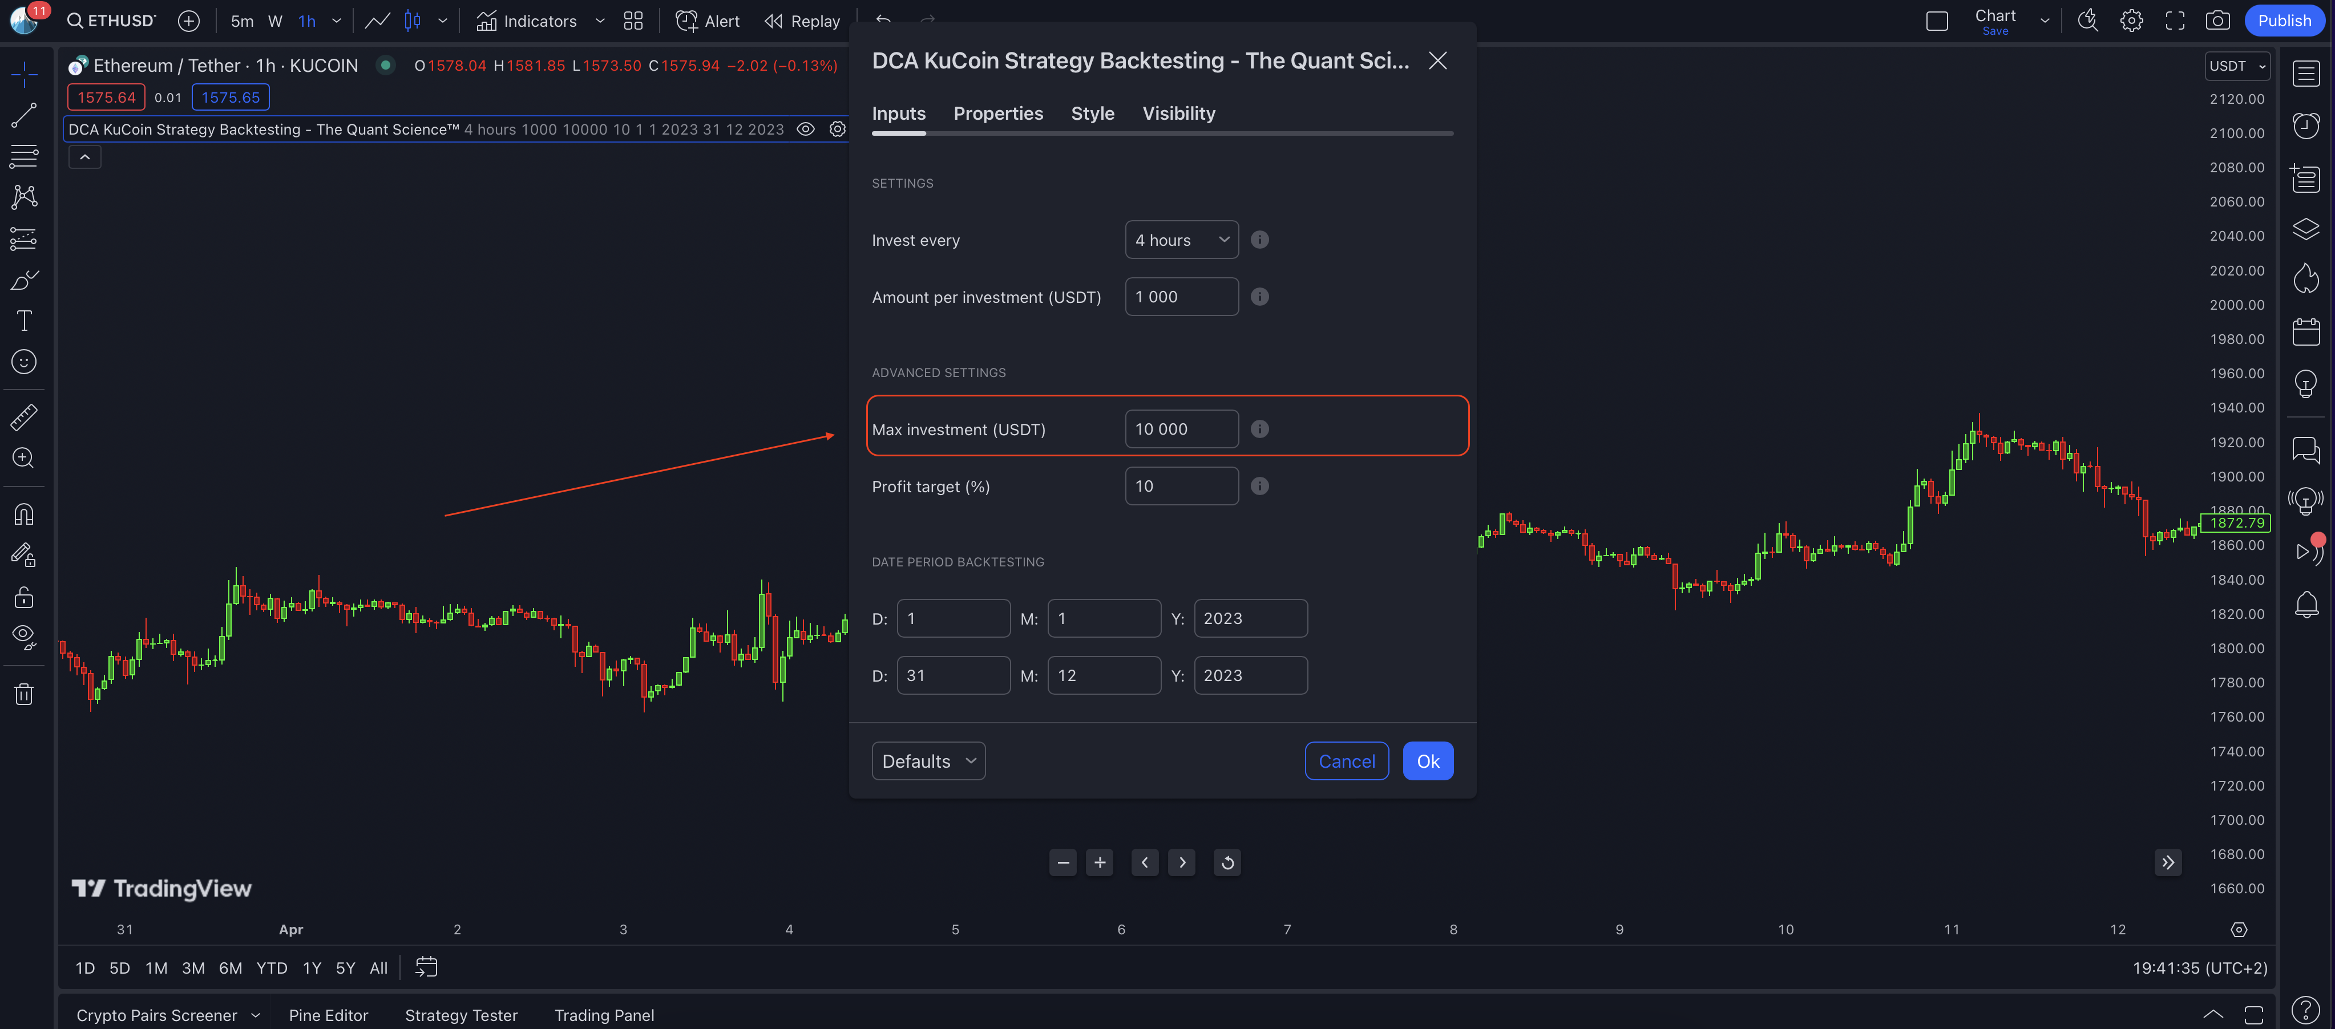Screen dimensions: 2335x1029
Task: Open the Strategy Tester tab
Action: coord(460,1015)
